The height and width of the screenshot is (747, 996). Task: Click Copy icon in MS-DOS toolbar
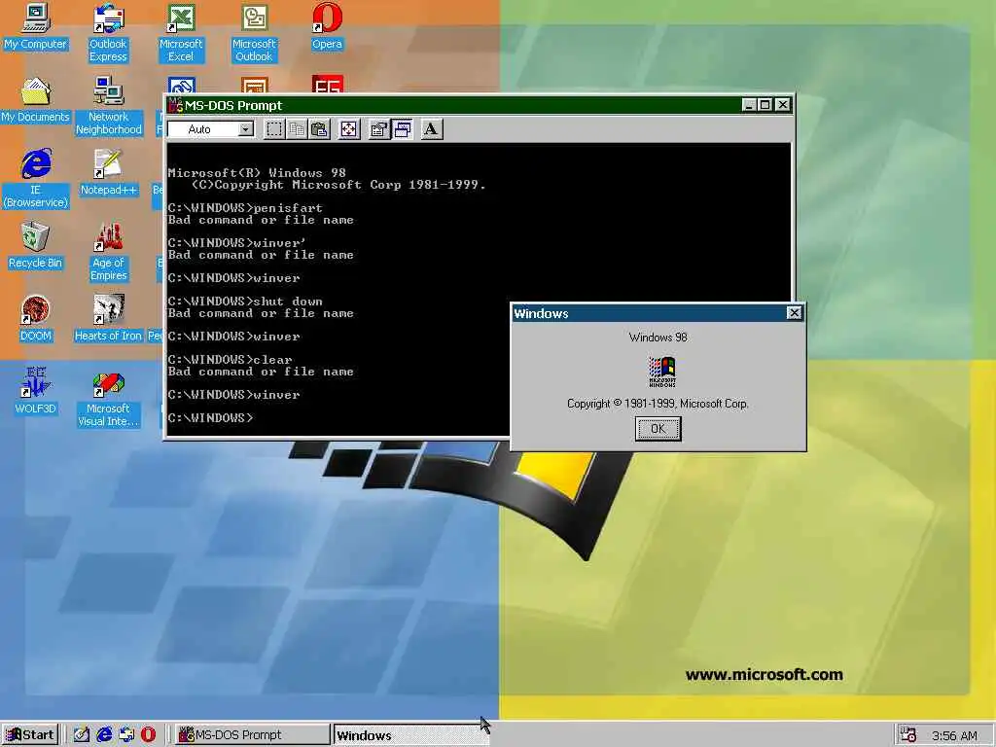pyautogui.click(x=296, y=129)
